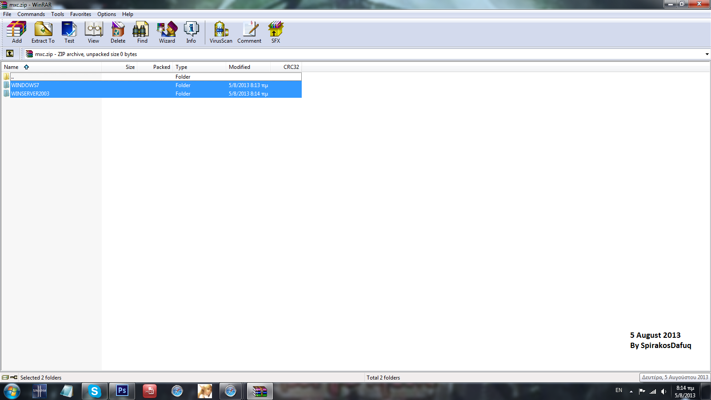
Task: Select the WINSERVER2003 folder name
Action: (30, 94)
